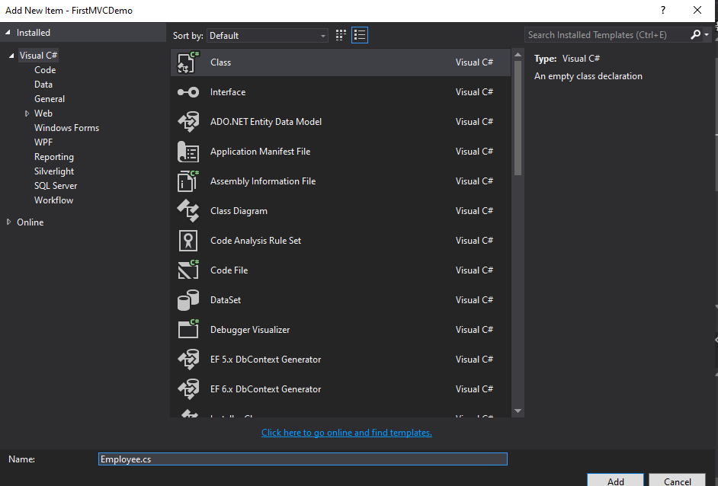
Task: Select the WPF category
Action: 43,142
